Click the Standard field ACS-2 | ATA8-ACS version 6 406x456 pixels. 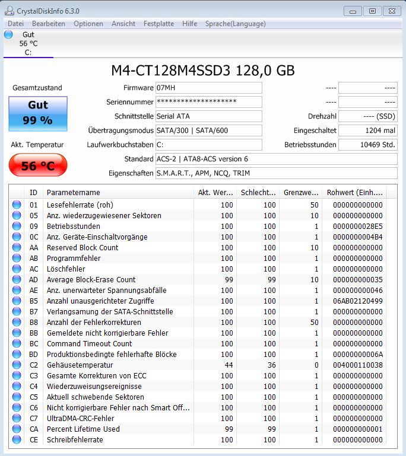[x=277, y=159]
